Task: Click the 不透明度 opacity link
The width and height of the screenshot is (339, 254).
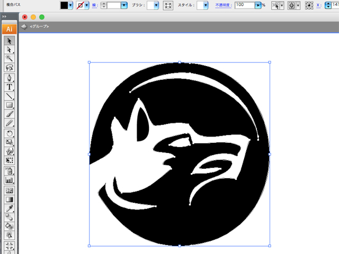Action: [x=224, y=5]
